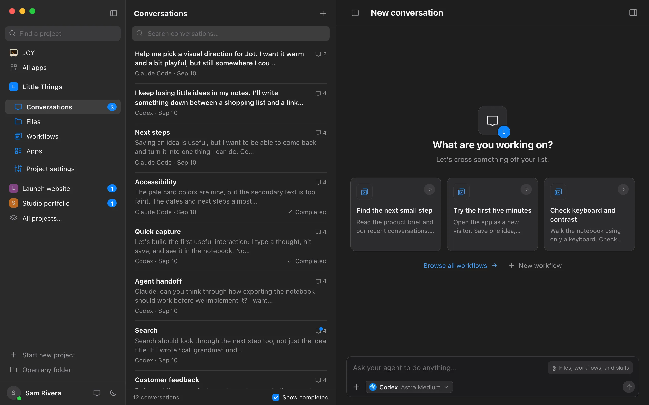Toggle conversation list panel in New conversation header
Viewport: 649px width, 405px height.
355,13
